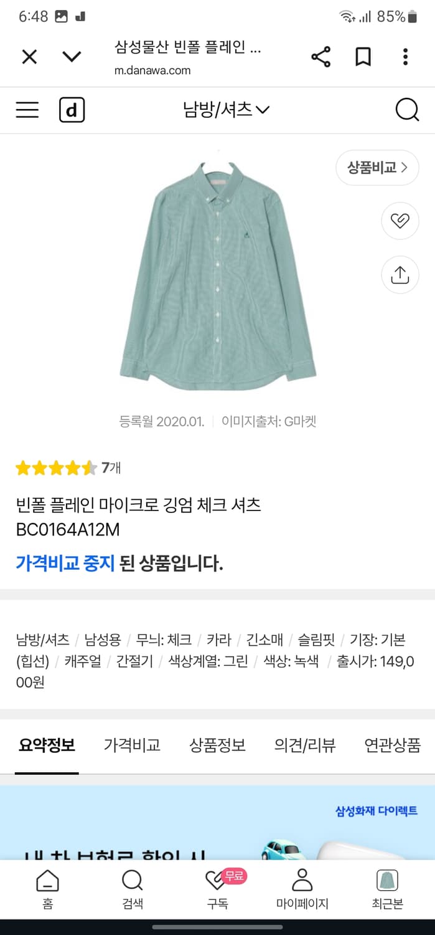Open the search magnifier in header
Image resolution: width=435 pixels, height=935 pixels.
coord(407,110)
